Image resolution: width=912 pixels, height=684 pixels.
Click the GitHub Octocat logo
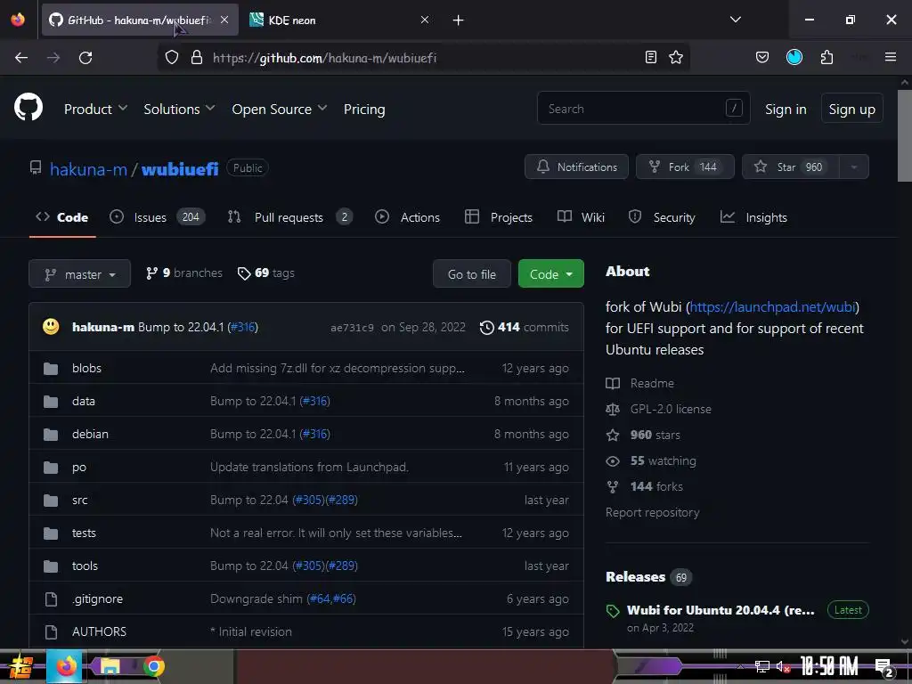click(x=28, y=108)
